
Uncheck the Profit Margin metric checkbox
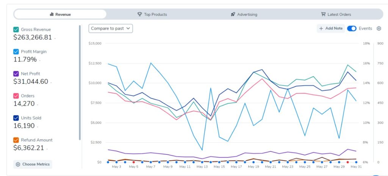click(x=16, y=52)
